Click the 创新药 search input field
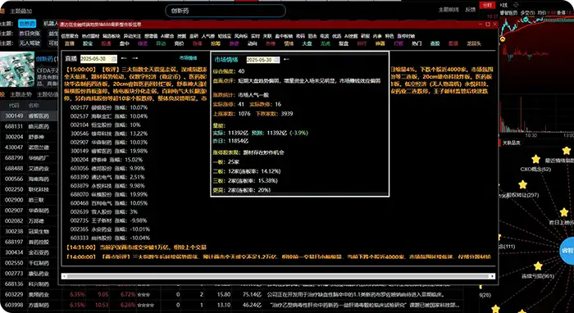The image size is (574, 313). [225, 11]
